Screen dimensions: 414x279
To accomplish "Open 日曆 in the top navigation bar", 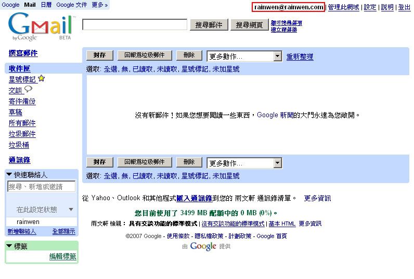I will click(46, 5).
